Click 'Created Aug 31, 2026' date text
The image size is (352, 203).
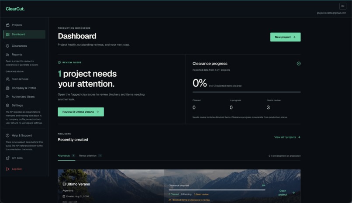click(x=77, y=196)
